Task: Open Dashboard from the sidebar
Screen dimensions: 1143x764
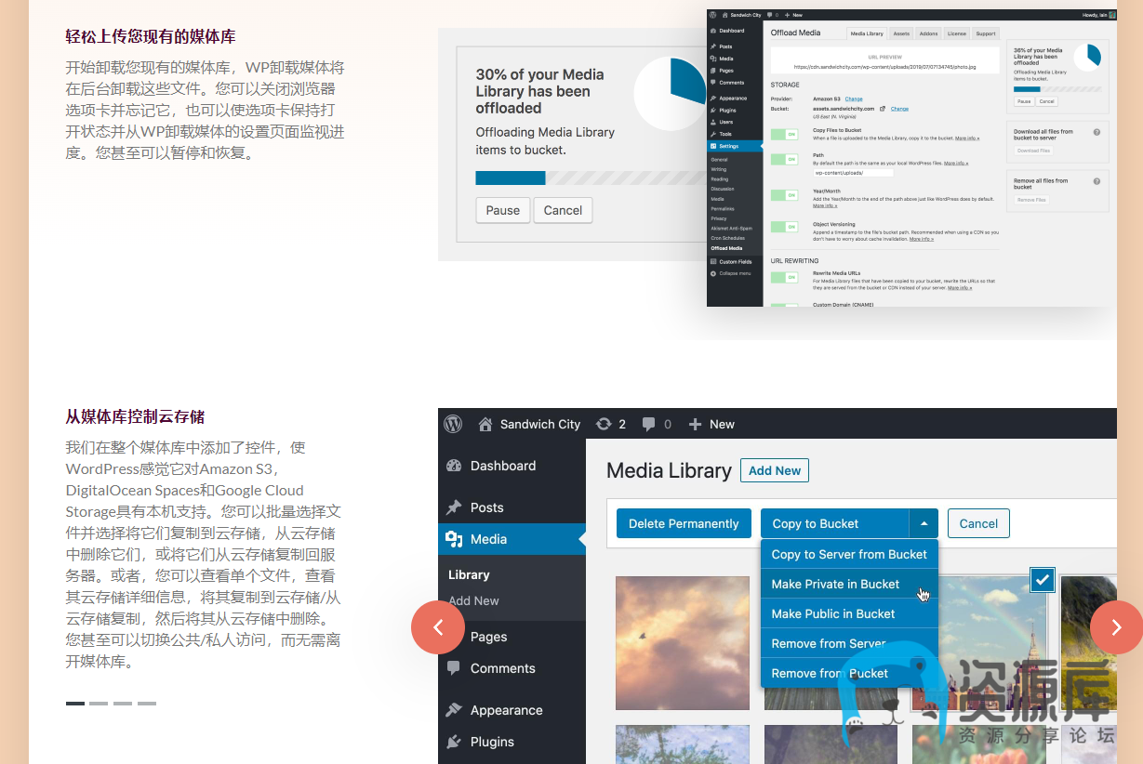Action: pos(502,466)
